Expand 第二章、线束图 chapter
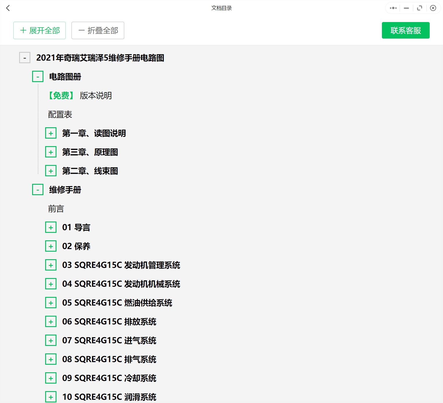This screenshot has height=403, width=443. click(x=51, y=171)
